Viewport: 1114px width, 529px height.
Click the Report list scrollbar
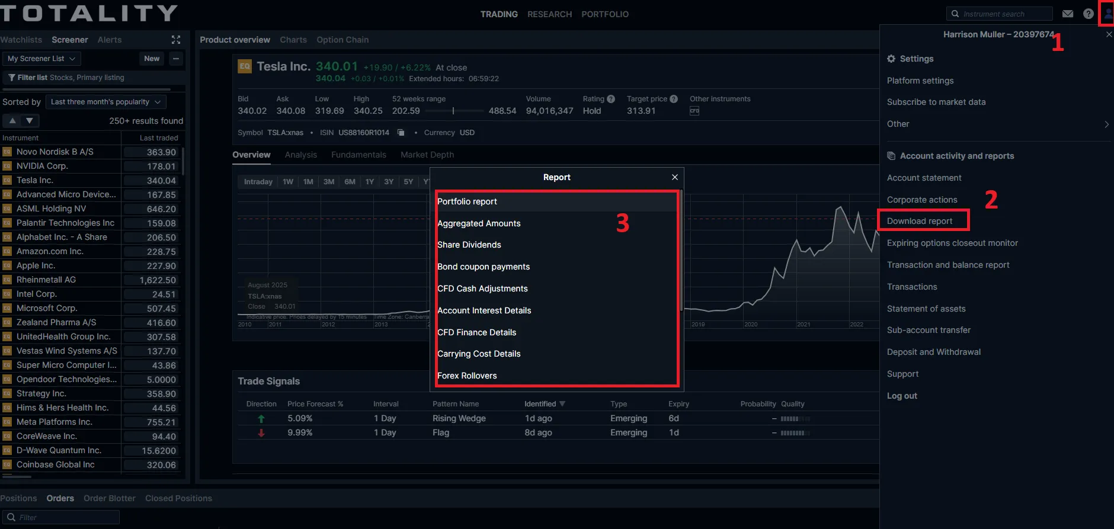[x=681, y=250]
